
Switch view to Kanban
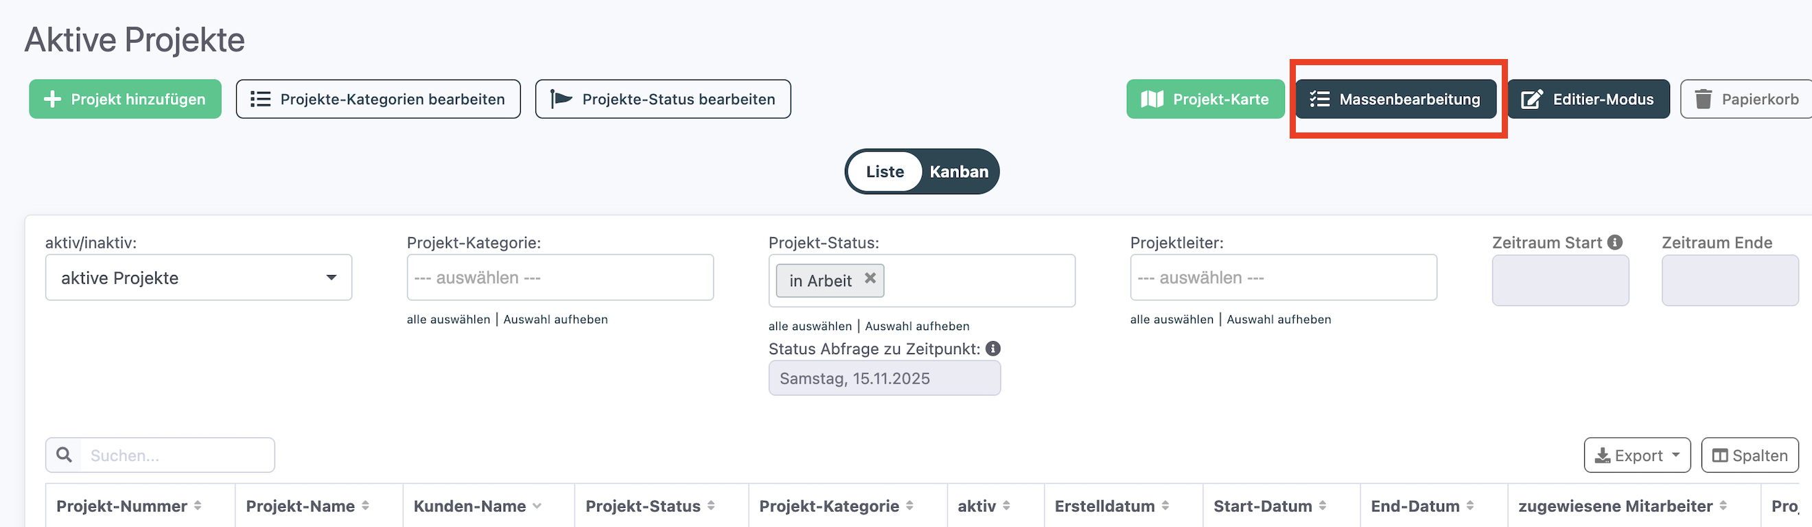958,172
